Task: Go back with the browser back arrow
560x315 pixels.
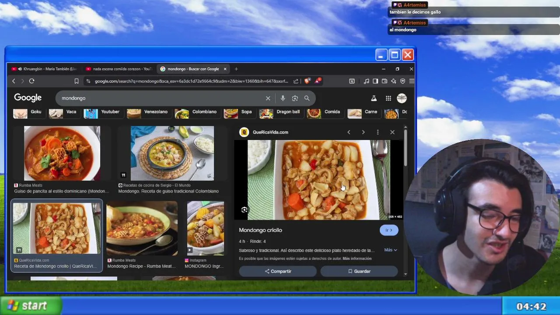Action: click(x=14, y=81)
